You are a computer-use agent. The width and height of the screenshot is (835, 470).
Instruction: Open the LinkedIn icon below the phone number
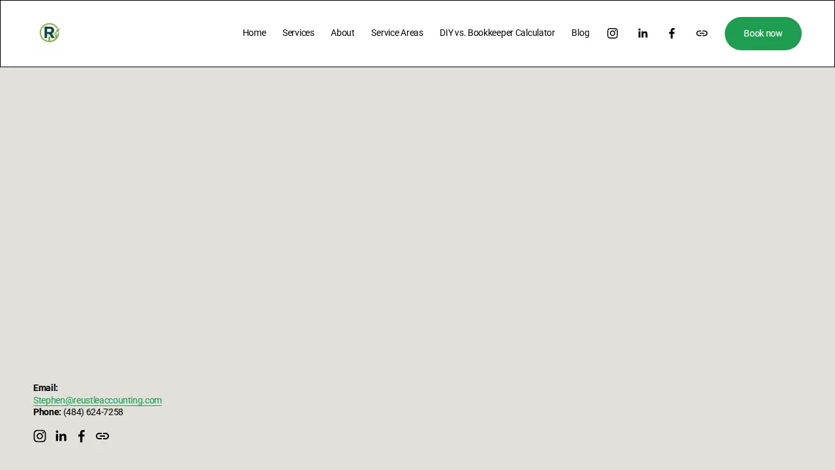[61, 436]
